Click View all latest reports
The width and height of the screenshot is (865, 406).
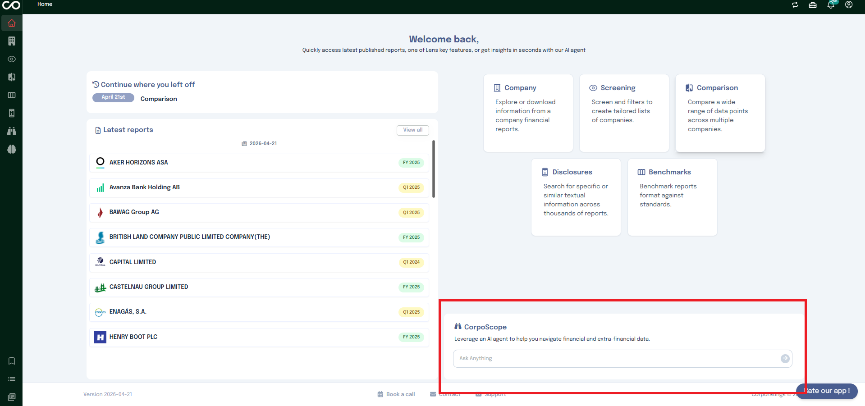(413, 130)
